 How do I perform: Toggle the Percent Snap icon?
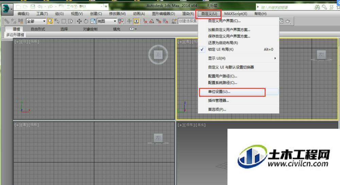(159, 21)
